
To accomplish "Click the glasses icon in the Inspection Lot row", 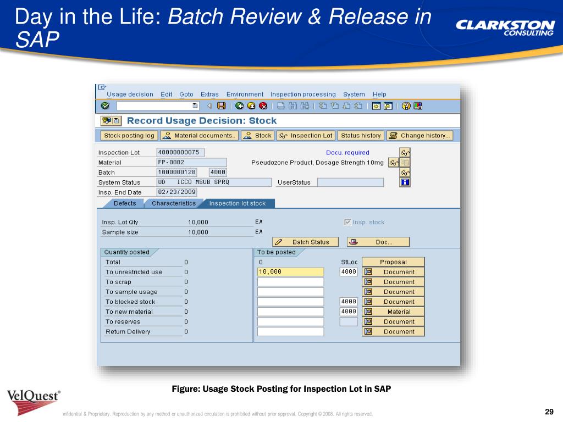I will coord(405,153).
